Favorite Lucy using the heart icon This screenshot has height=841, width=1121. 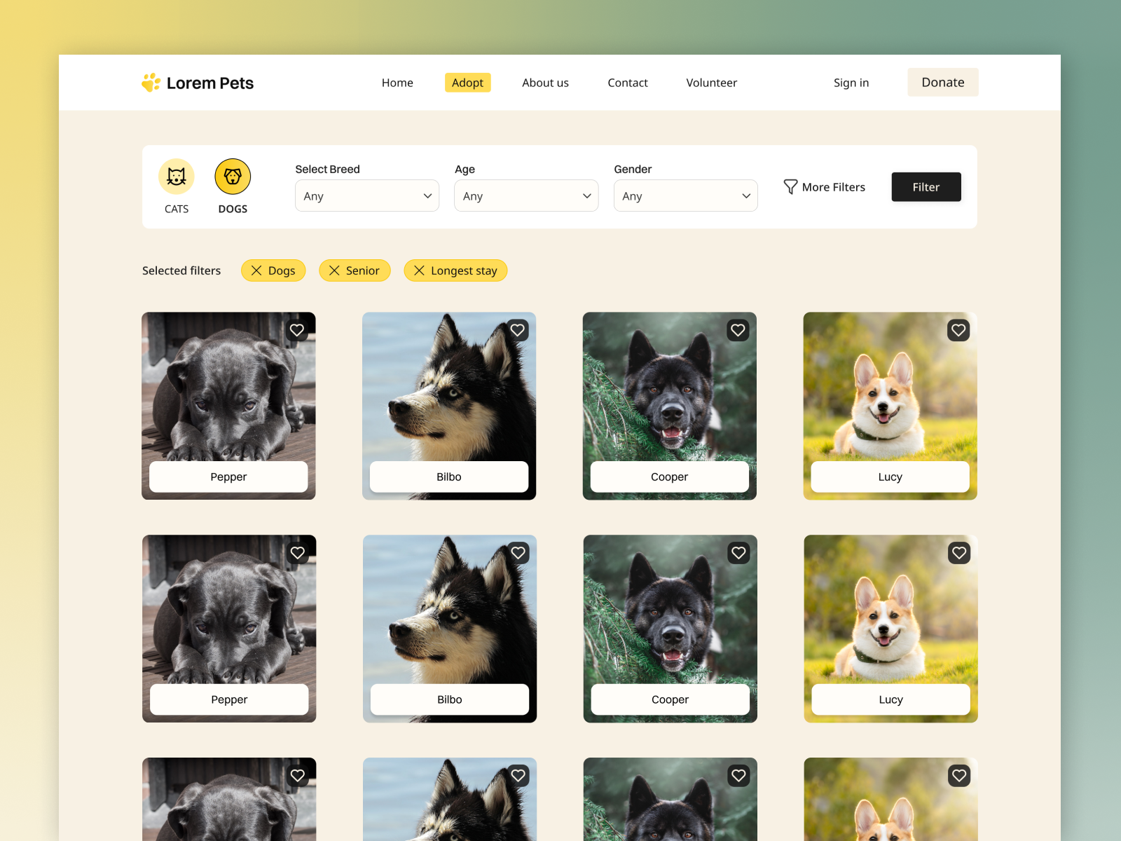click(x=958, y=330)
